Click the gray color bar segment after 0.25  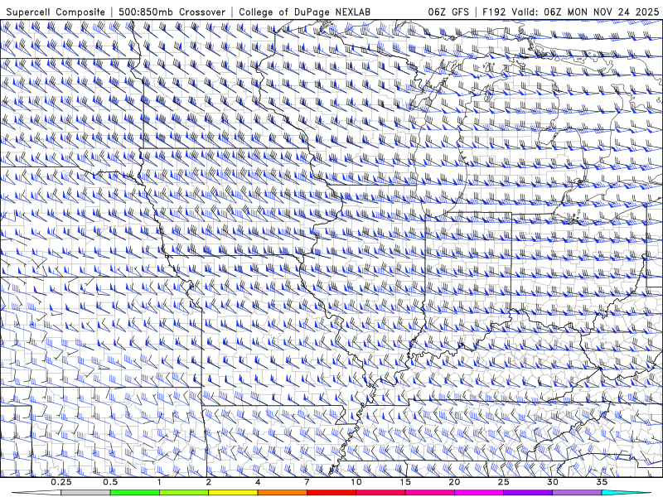pyautogui.click(x=86, y=493)
